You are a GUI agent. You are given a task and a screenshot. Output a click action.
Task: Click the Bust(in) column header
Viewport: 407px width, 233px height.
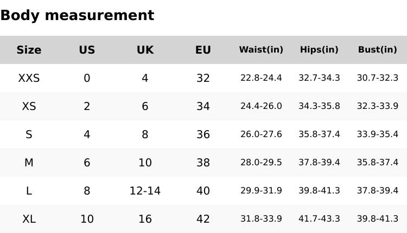click(377, 50)
